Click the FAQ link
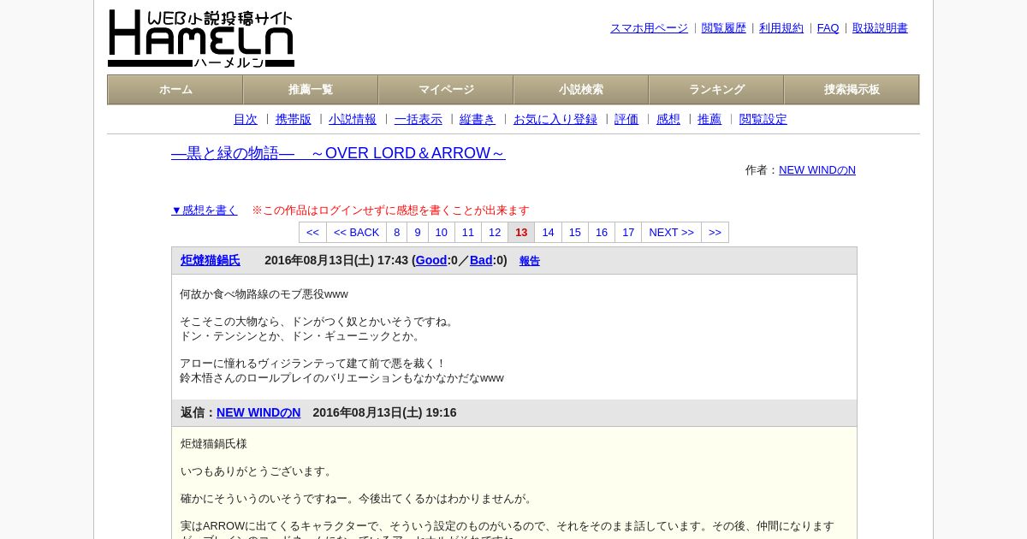Image resolution: width=1027 pixels, height=539 pixels. pyautogui.click(x=828, y=28)
